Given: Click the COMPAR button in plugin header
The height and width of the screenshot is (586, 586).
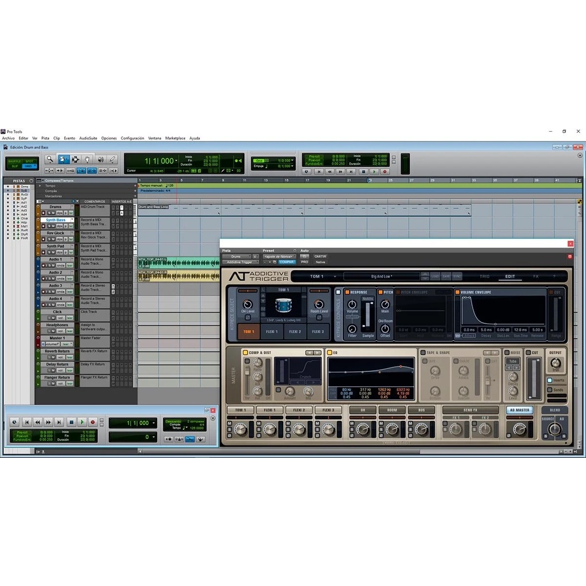Looking at the screenshot, I should click(287, 262).
